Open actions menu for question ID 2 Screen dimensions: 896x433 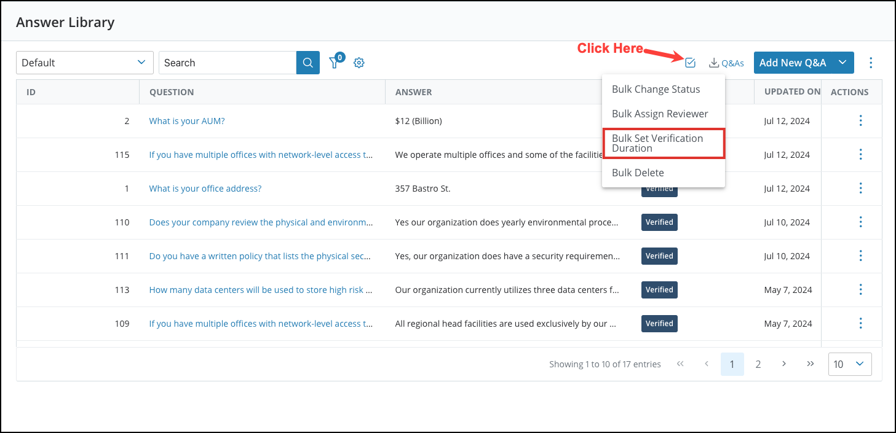pos(860,121)
